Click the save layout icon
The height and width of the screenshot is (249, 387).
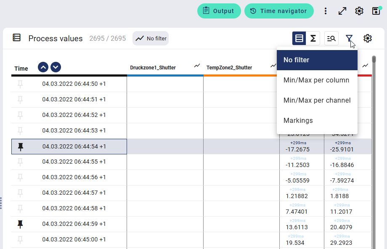(376, 11)
